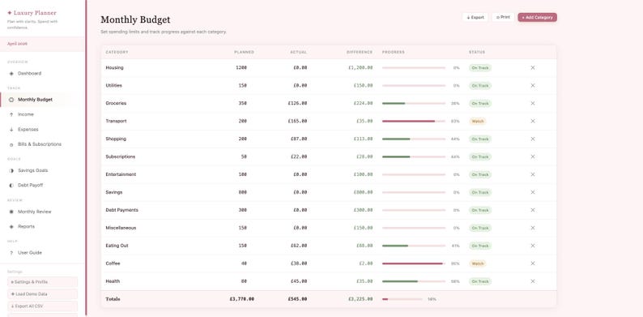Remove the Subscriptions category
Viewport: 643px width, 317px height.
tap(533, 156)
